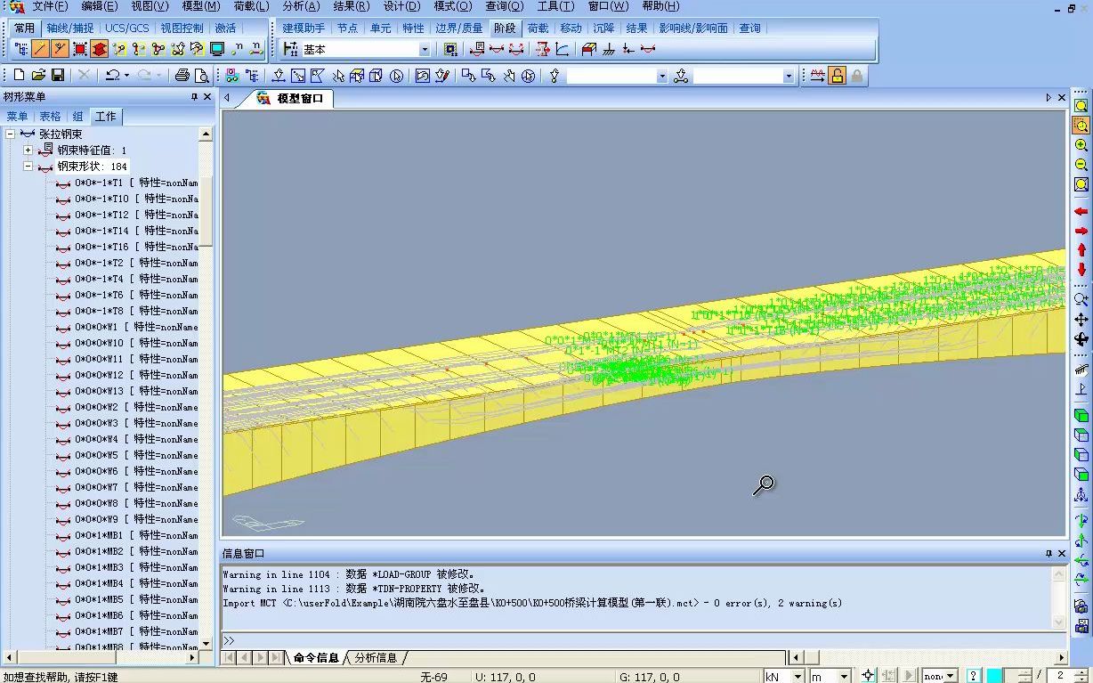Select the Zoom In tool on right toolbar
This screenshot has width=1093, height=683.
coord(1081,146)
